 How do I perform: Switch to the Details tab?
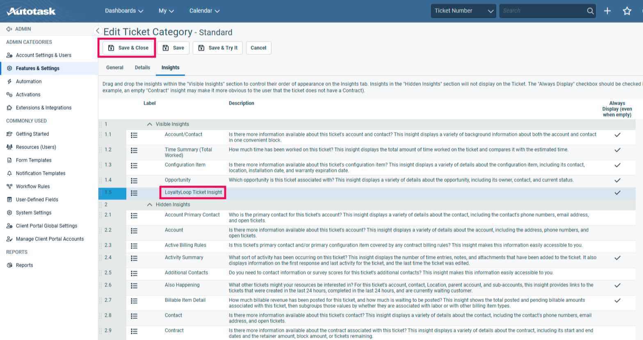(x=142, y=68)
